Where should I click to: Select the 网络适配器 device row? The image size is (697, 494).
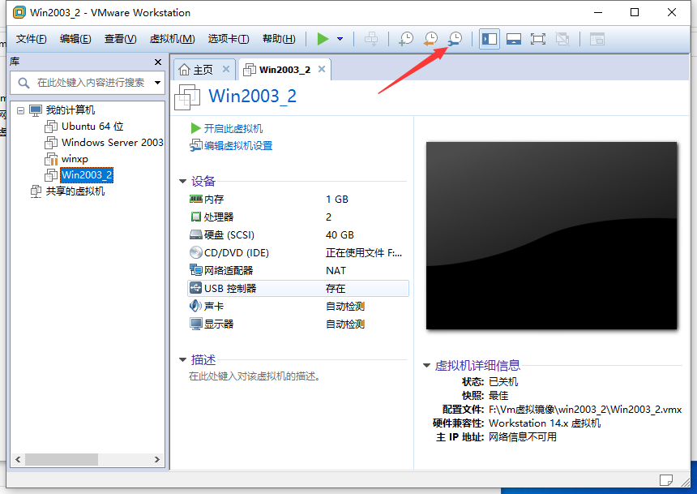[x=297, y=271]
